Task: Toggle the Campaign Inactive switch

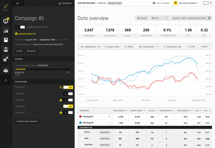Action: point(20,27)
